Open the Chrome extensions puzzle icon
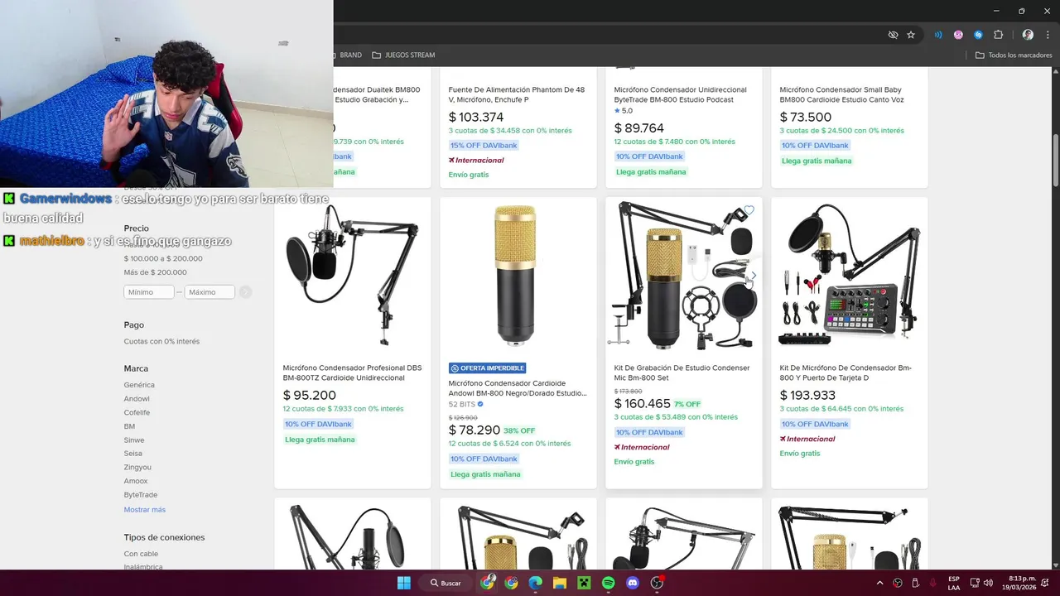The height and width of the screenshot is (596, 1060). tap(998, 35)
